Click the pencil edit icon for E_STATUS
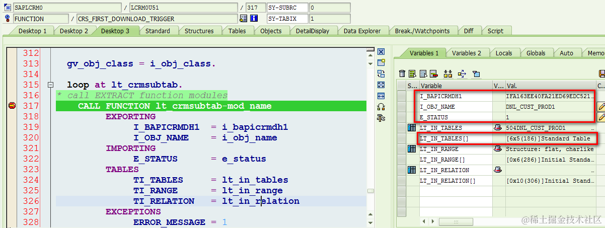This screenshot has height=228, width=605. click(601, 117)
